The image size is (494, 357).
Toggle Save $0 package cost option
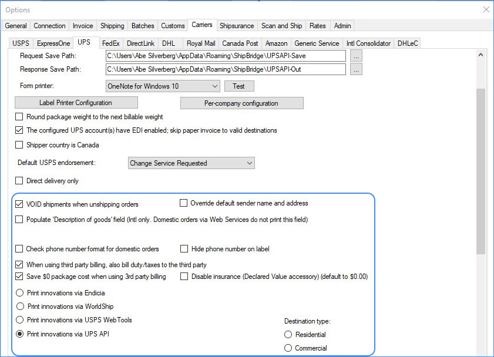pos(19,277)
